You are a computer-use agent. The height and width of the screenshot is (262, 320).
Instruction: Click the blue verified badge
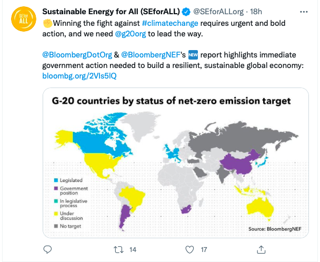tap(186, 12)
